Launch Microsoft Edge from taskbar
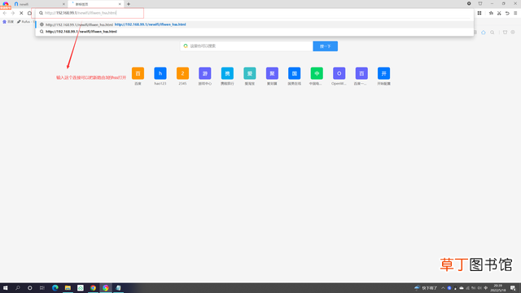Image resolution: width=521 pixels, height=293 pixels. tap(55, 288)
